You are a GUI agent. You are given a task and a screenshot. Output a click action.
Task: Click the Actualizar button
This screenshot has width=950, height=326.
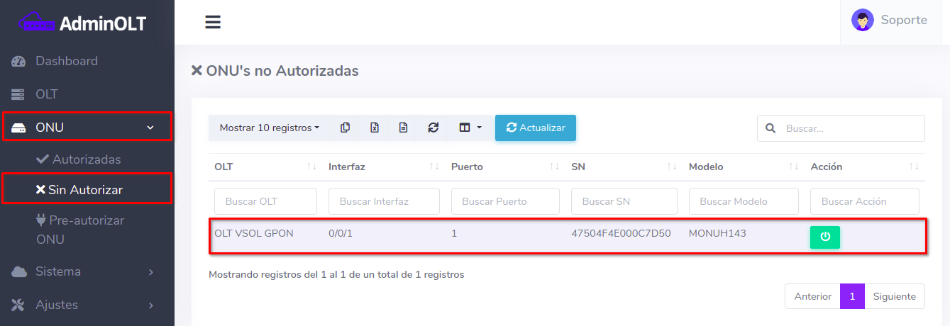pos(535,128)
